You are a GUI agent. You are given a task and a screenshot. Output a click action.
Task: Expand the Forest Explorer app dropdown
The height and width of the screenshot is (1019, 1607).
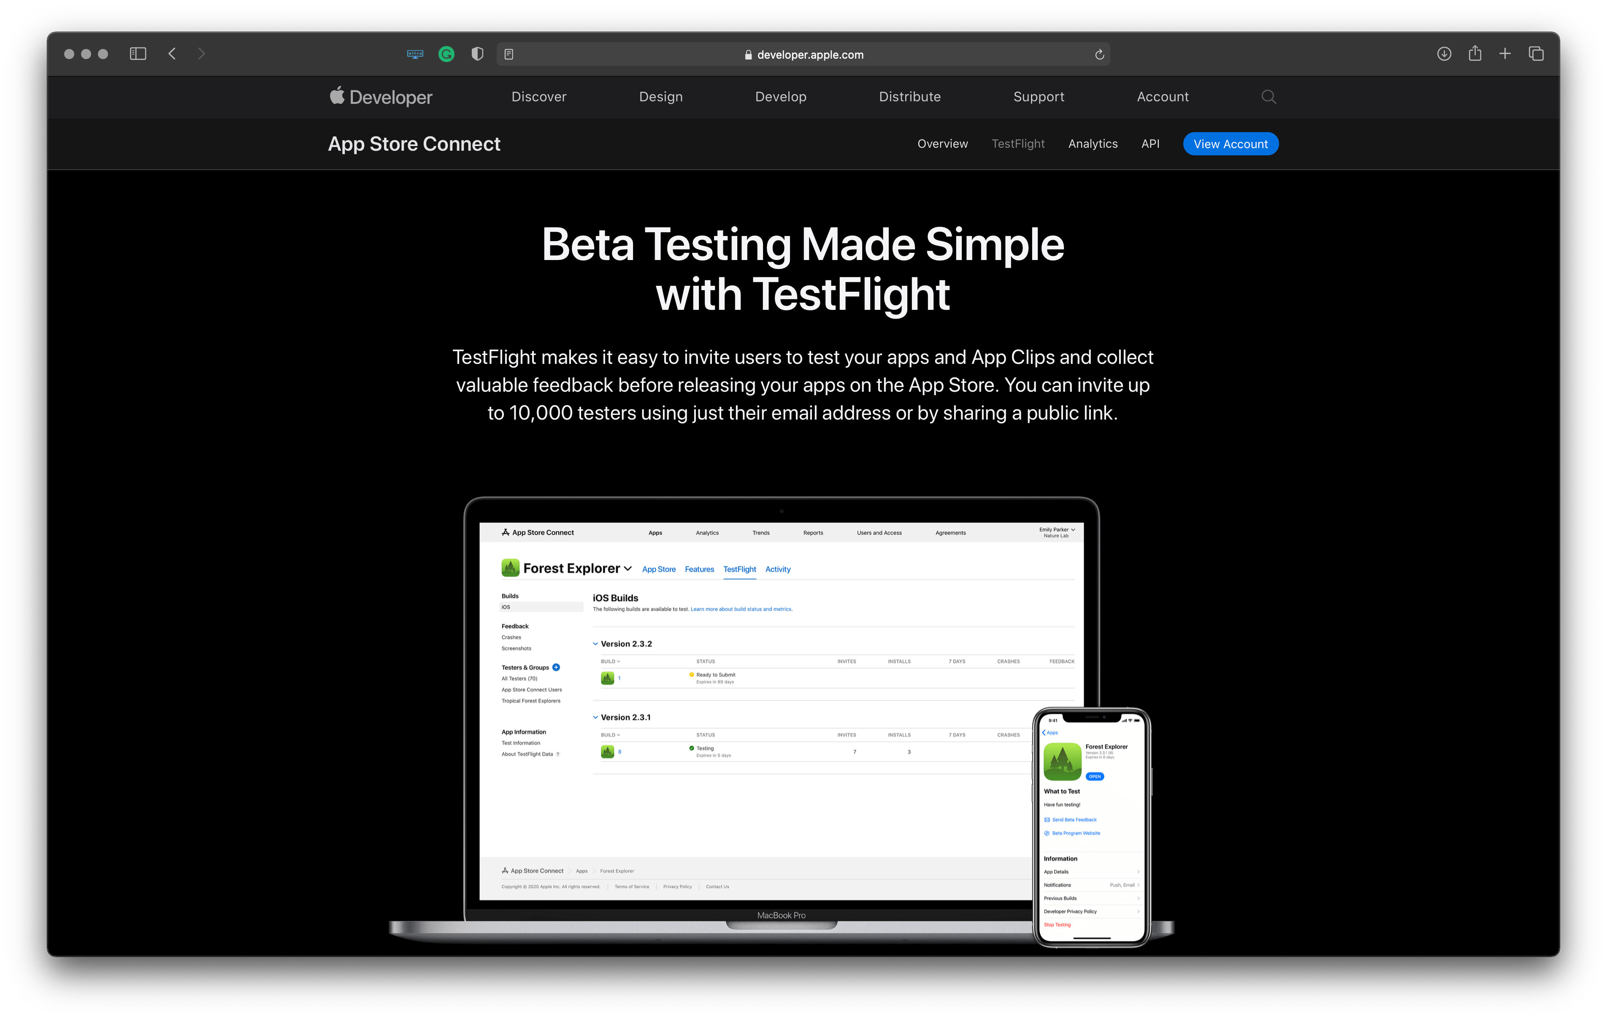tap(628, 568)
